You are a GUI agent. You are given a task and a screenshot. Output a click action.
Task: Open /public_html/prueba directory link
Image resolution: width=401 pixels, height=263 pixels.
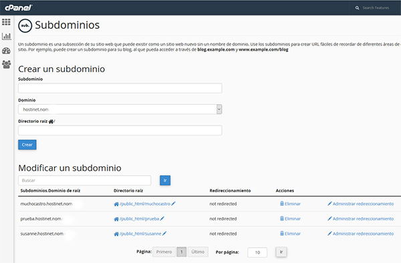pyautogui.click(x=140, y=219)
